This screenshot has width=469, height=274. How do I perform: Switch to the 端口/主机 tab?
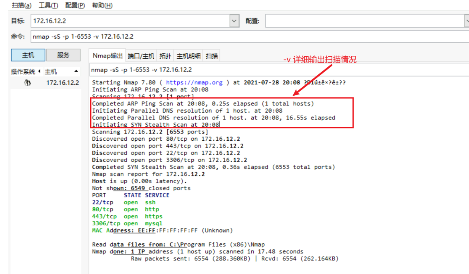(141, 56)
